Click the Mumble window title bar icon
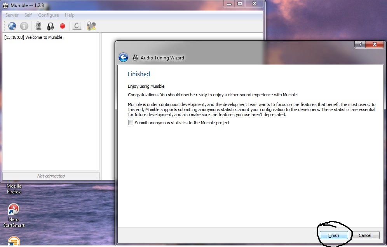 [x=5, y=5]
